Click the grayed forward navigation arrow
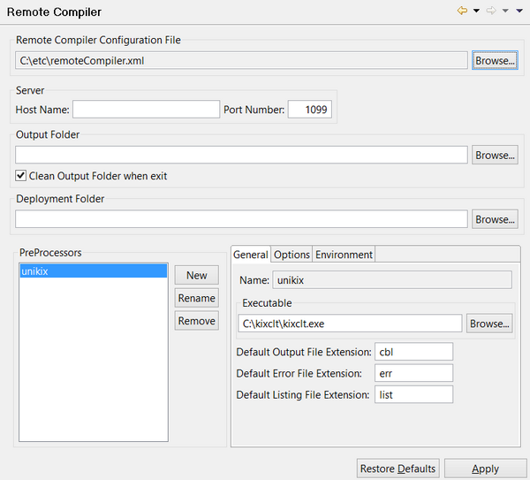This screenshot has height=480, width=530. [491, 11]
